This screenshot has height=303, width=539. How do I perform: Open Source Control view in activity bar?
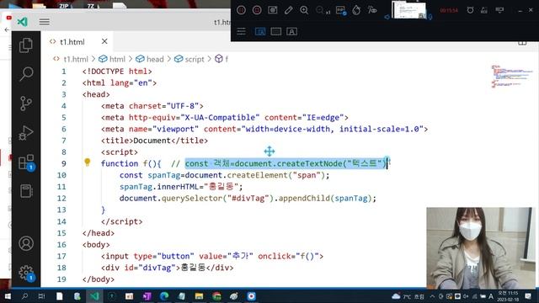pyautogui.click(x=26, y=103)
